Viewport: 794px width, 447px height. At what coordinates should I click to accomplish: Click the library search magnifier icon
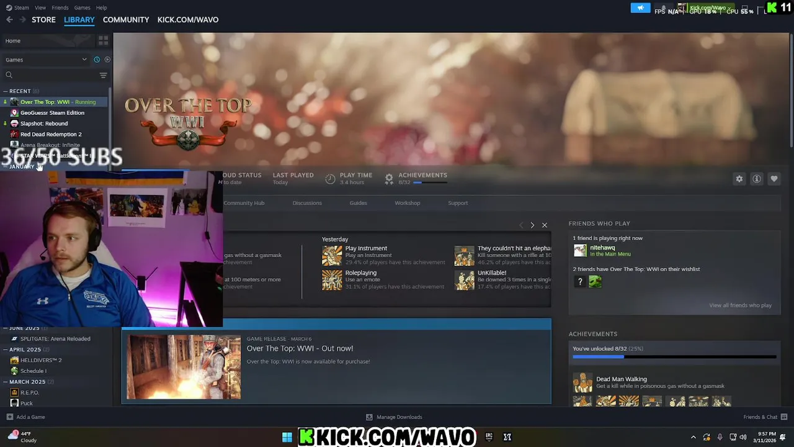pyautogui.click(x=9, y=75)
